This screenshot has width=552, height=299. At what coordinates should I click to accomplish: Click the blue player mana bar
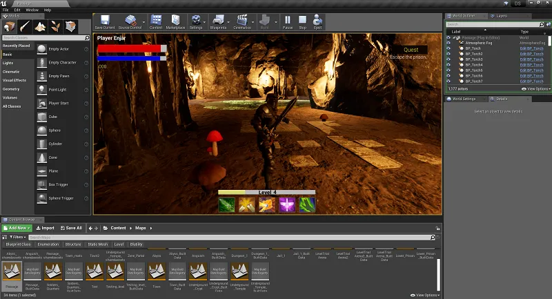132,58
